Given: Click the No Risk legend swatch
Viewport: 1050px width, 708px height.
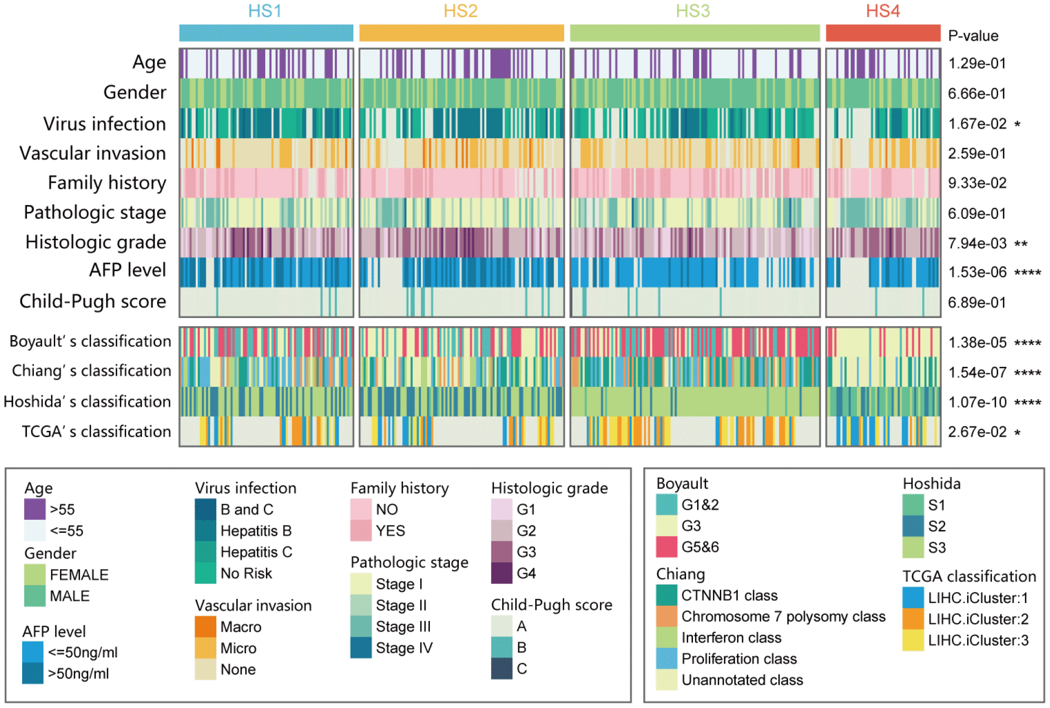Looking at the screenshot, I should pyautogui.click(x=206, y=573).
